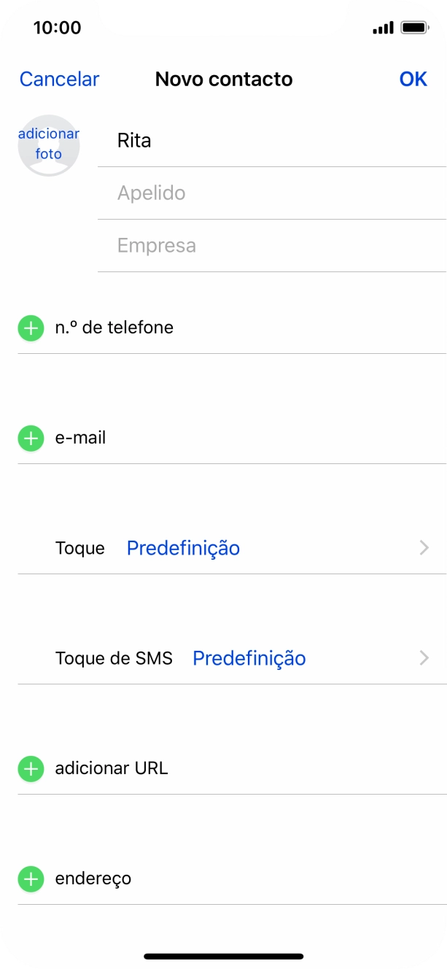Tap the Toque de SMS row label
This screenshot has height=969, width=447.
(114, 658)
